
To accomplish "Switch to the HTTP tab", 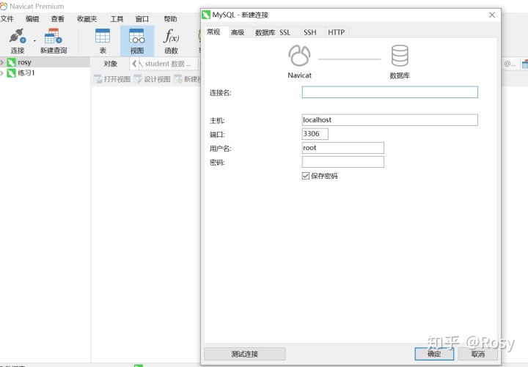I will [337, 32].
